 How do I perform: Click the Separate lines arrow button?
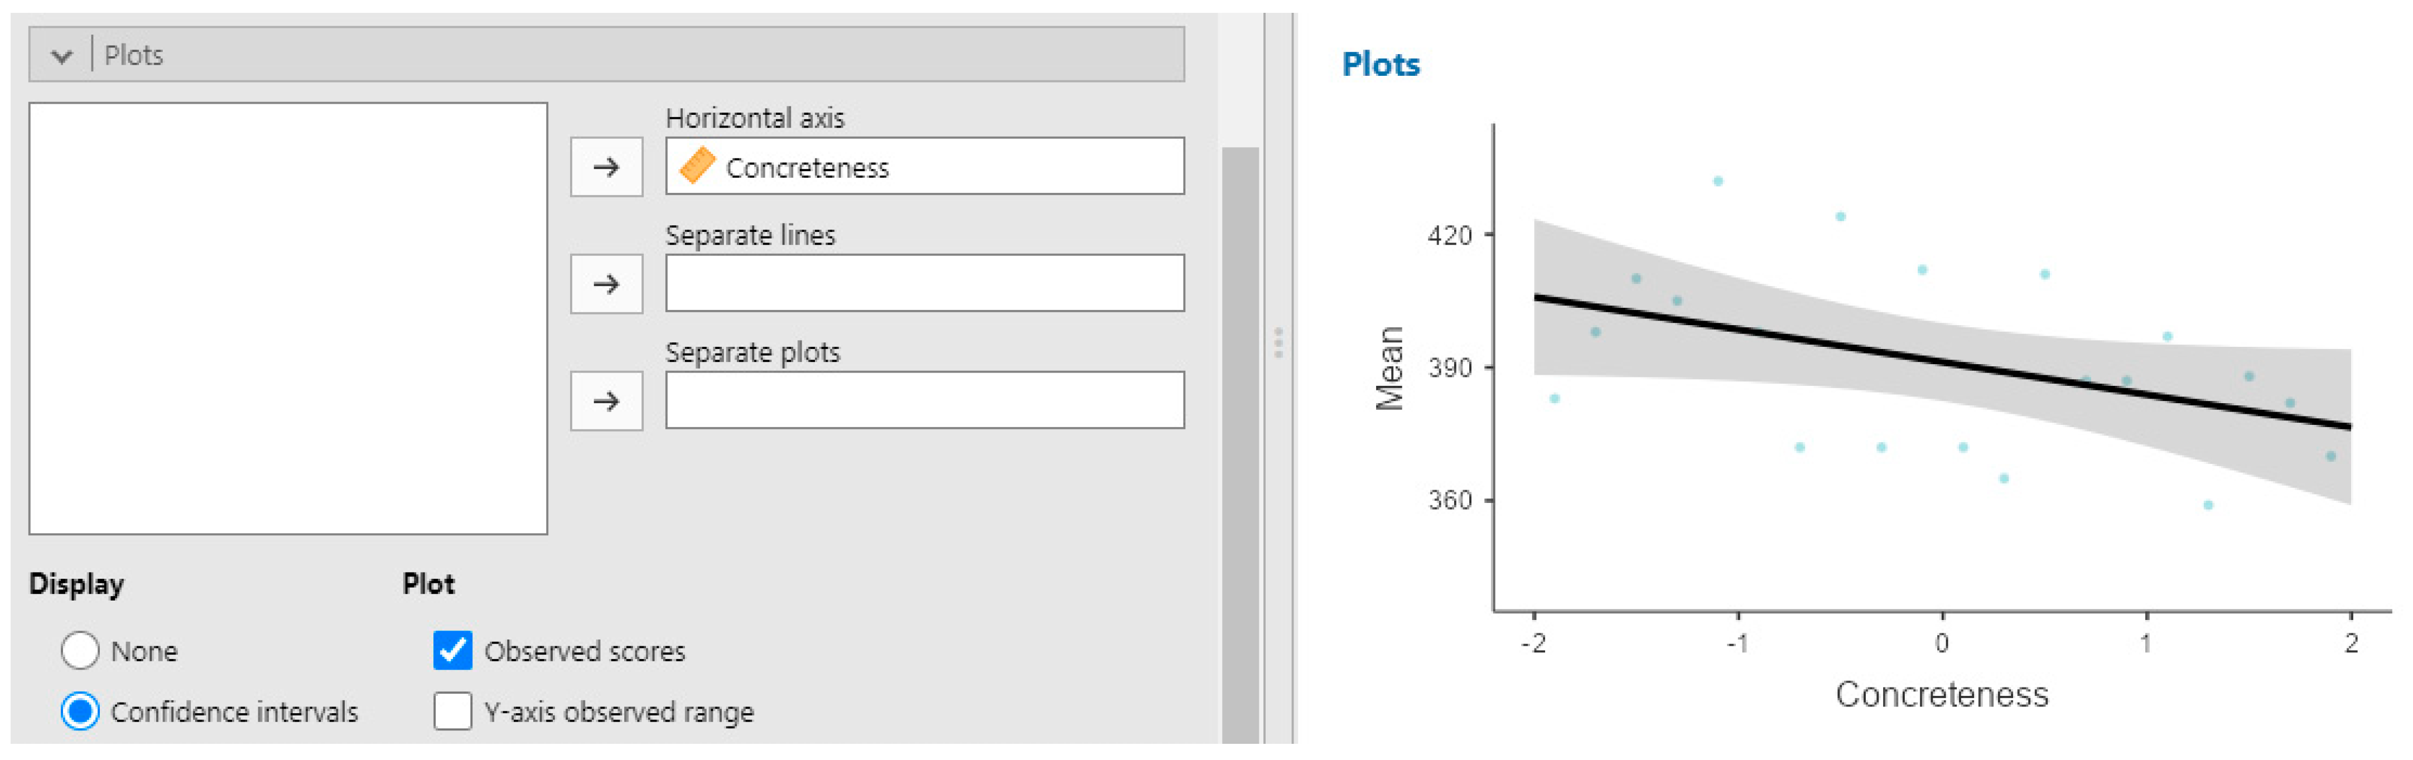[x=606, y=284]
